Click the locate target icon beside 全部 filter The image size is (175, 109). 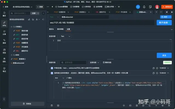[x=43, y=13]
